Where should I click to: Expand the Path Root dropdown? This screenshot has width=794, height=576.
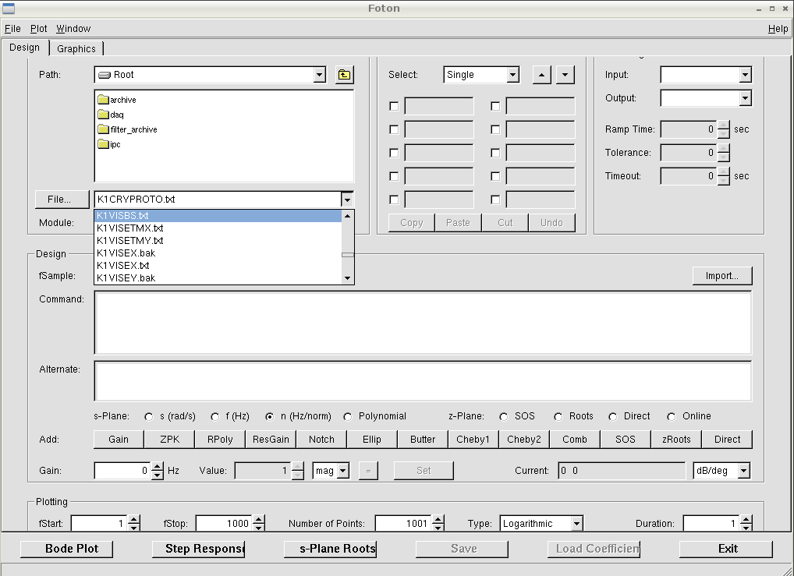click(x=319, y=75)
